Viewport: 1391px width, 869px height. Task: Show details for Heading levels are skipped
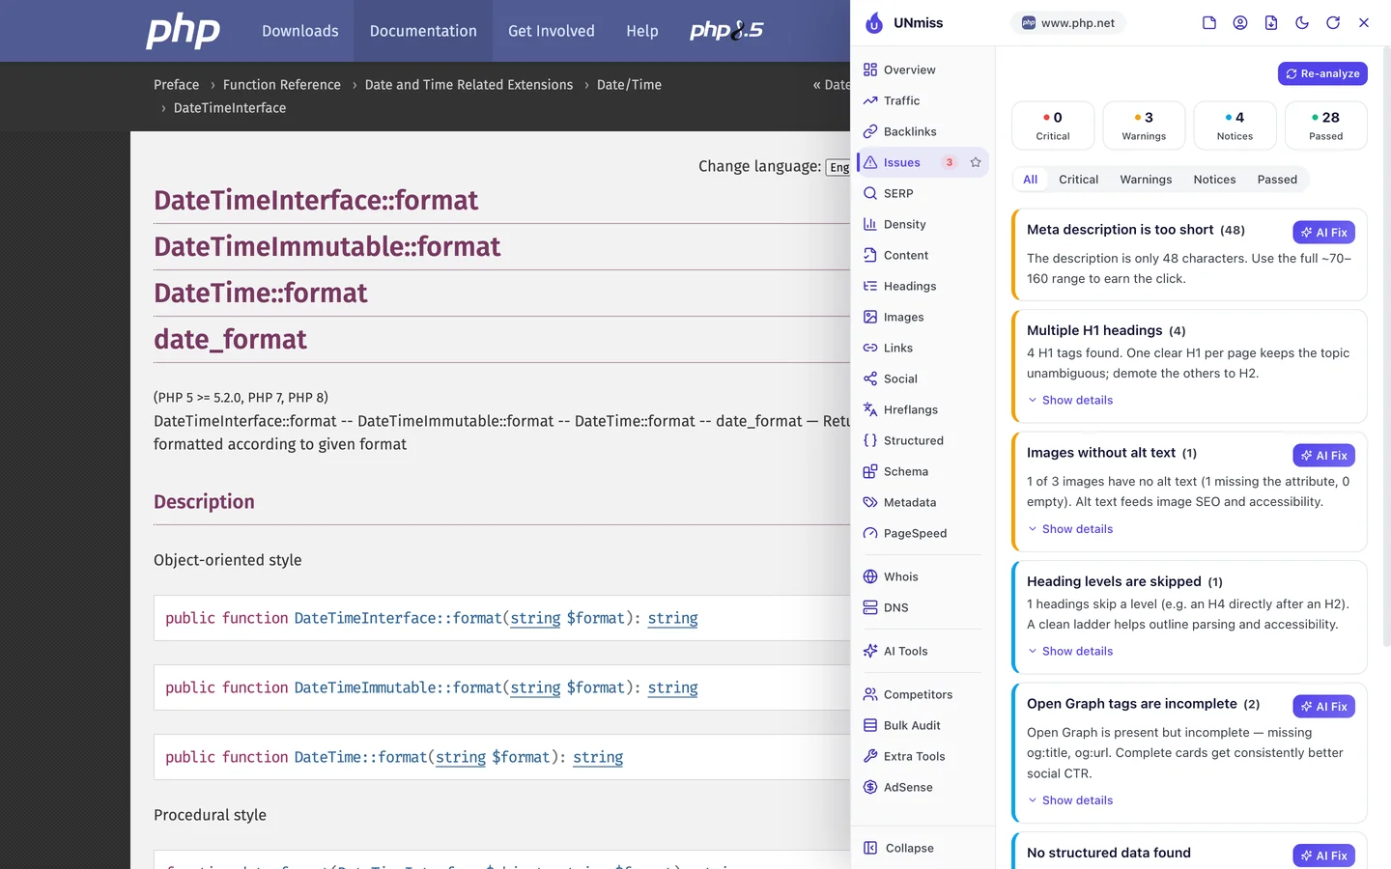pyautogui.click(x=1070, y=652)
